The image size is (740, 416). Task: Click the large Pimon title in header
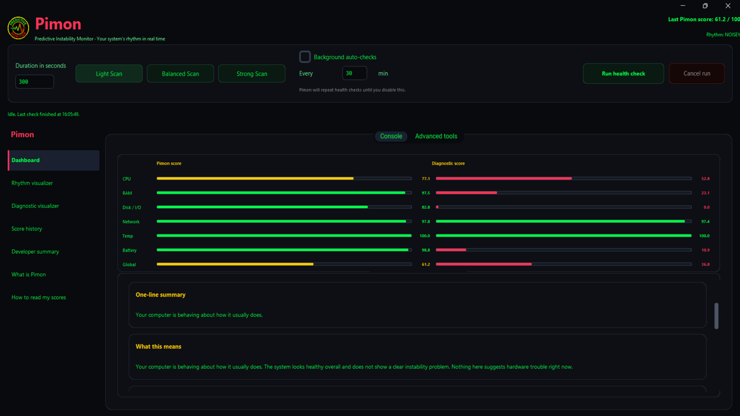click(58, 24)
